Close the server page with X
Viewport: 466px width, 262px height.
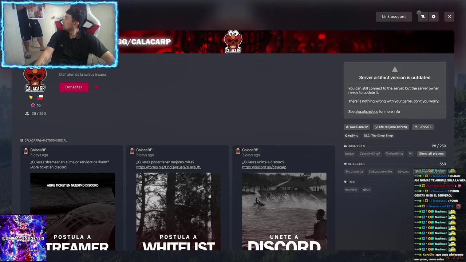coord(449,16)
